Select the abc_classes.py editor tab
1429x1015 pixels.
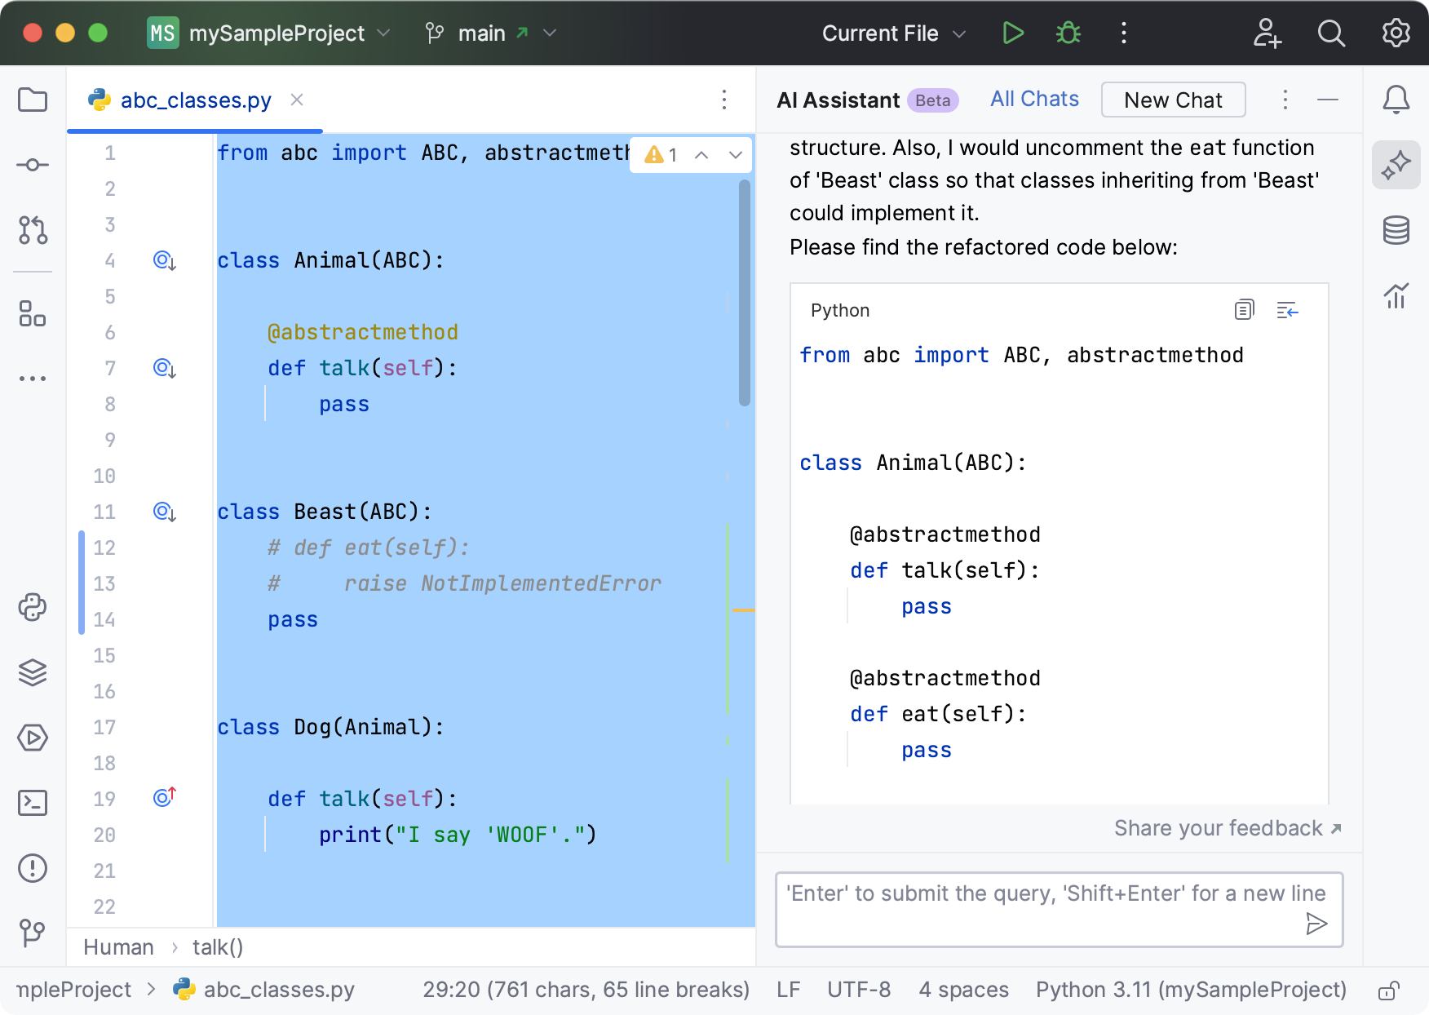pyautogui.click(x=196, y=100)
